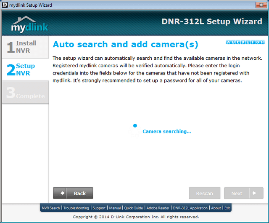Open the Quick Guide link
This screenshot has width=269, height=223.
134,208
